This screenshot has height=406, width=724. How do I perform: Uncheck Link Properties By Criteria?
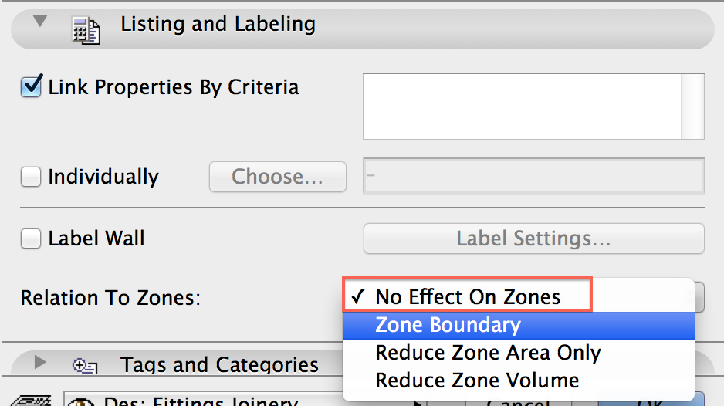pyautogui.click(x=31, y=87)
